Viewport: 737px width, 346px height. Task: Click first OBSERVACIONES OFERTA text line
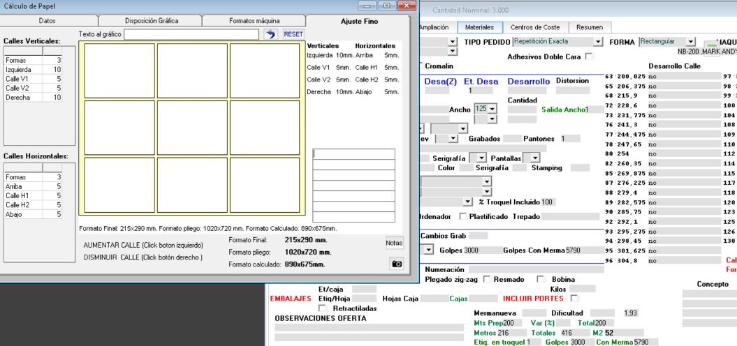(x=369, y=328)
